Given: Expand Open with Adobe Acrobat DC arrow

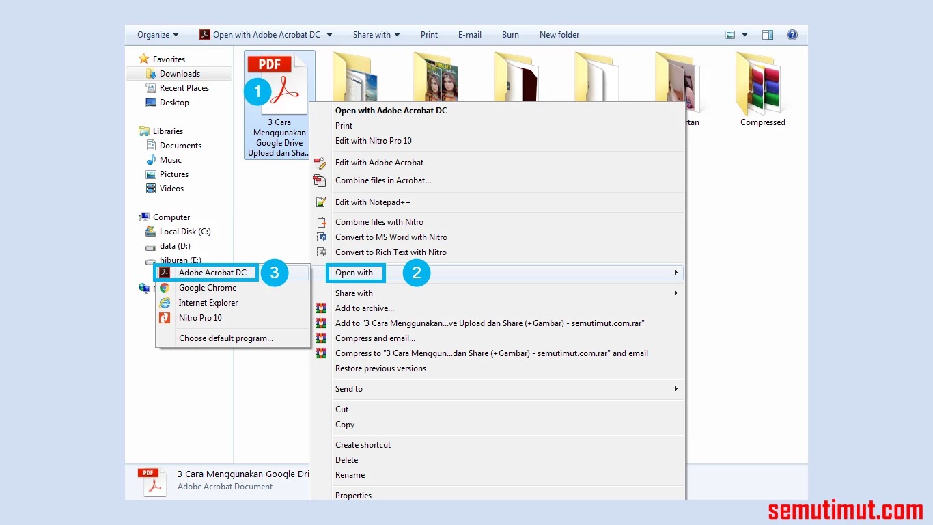Looking at the screenshot, I should pos(329,35).
